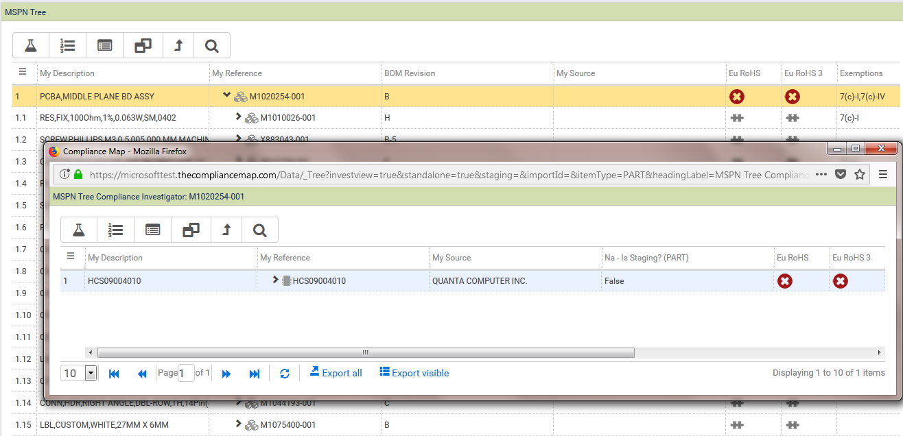
Task: Click the search magnifier in popup toolbar
Action: pos(259,230)
